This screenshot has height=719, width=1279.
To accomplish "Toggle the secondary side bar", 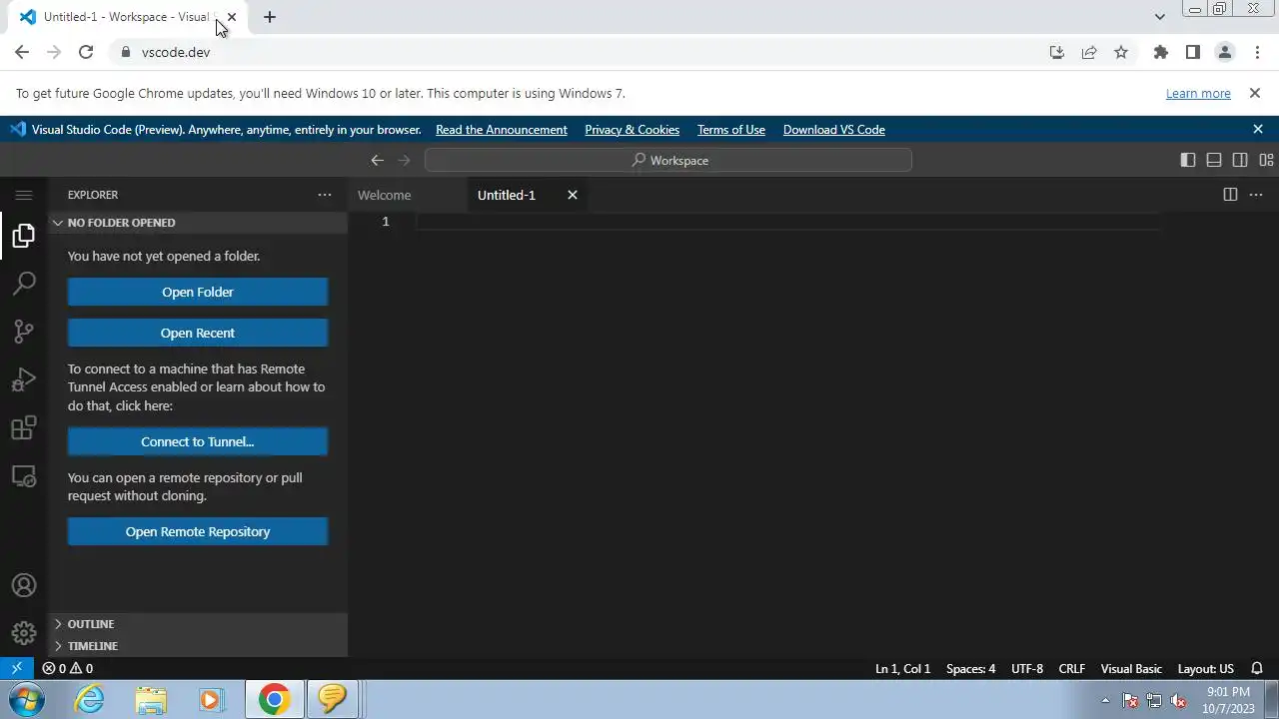I will [x=1240, y=160].
